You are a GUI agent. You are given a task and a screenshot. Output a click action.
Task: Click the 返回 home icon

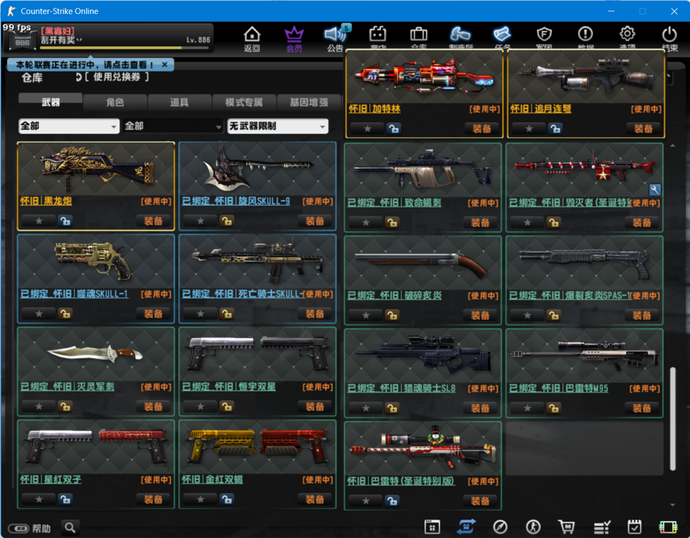pyautogui.click(x=252, y=34)
